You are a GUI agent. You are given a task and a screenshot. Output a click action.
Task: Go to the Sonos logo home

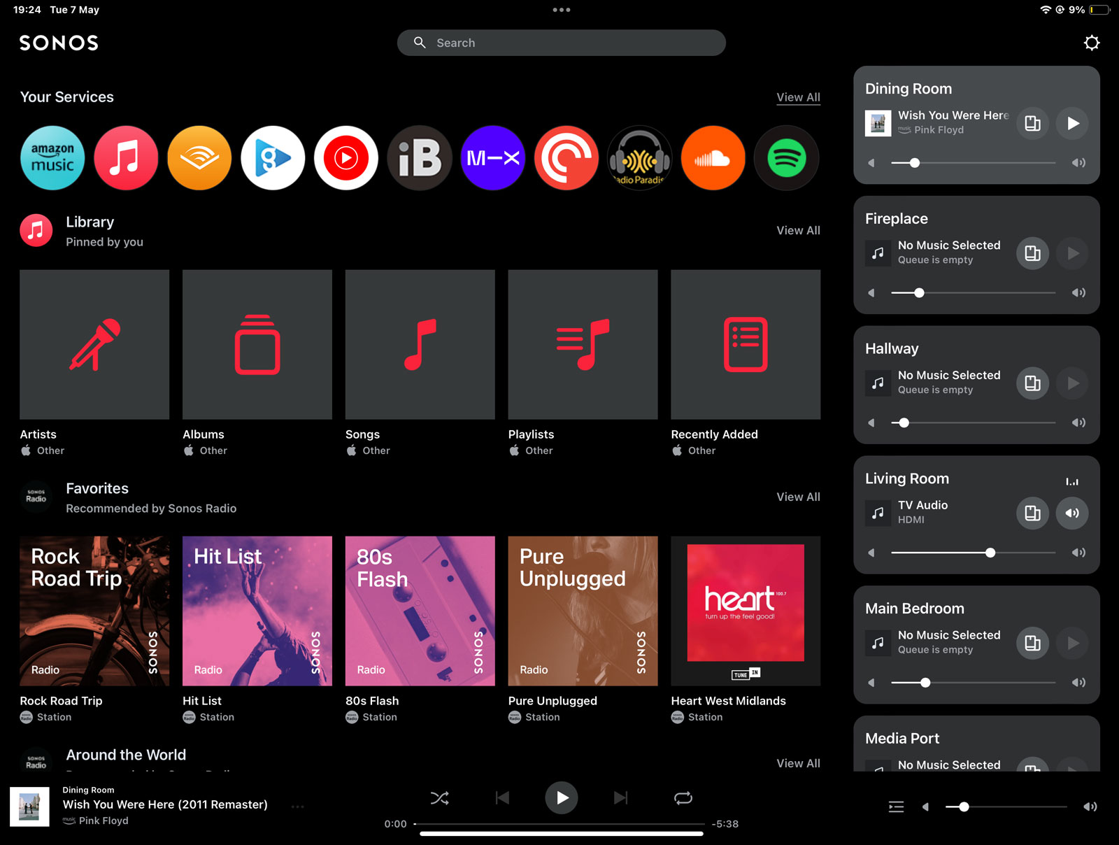click(59, 43)
